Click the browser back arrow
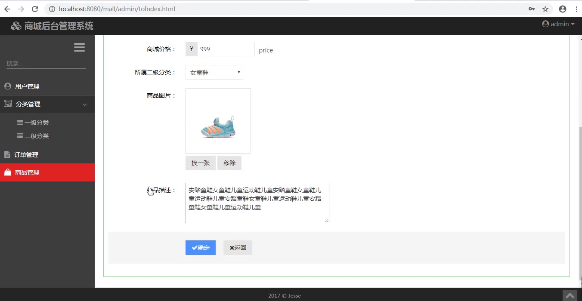The width and height of the screenshot is (582, 301). pos(7,9)
